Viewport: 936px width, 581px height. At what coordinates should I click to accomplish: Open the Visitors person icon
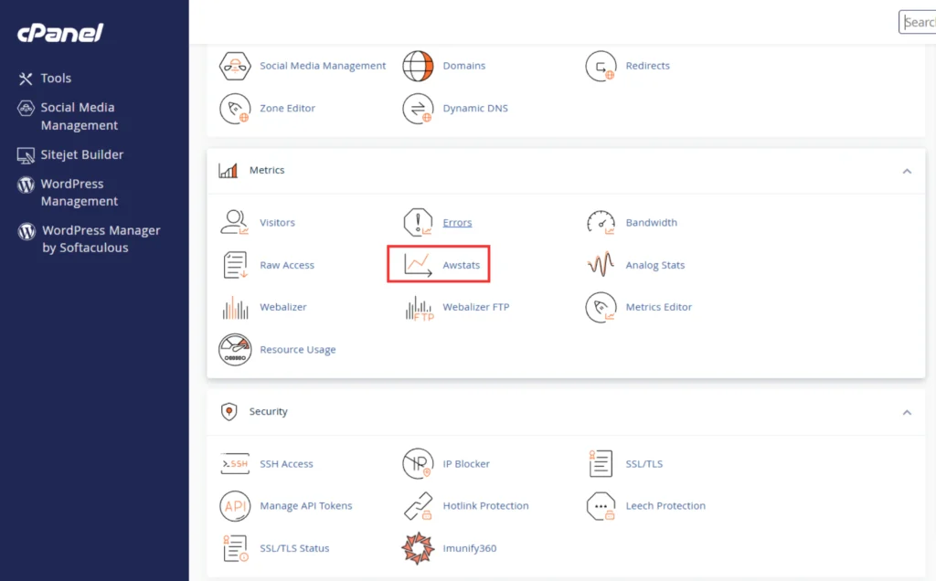coord(235,223)
